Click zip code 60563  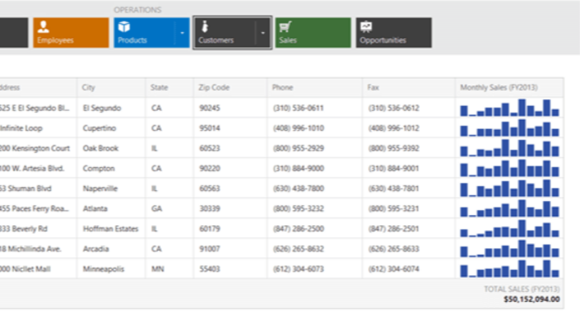[x=210, y=189]
